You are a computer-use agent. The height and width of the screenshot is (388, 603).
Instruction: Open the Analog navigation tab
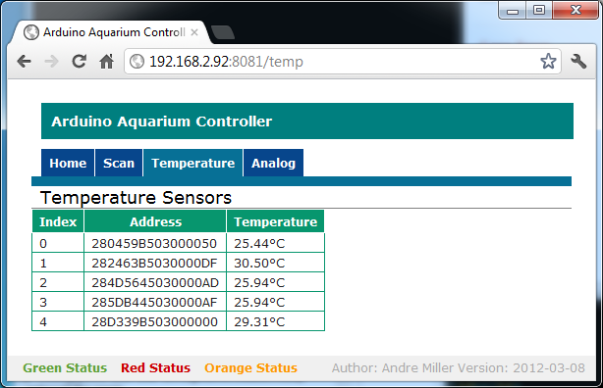pos(273,163)
